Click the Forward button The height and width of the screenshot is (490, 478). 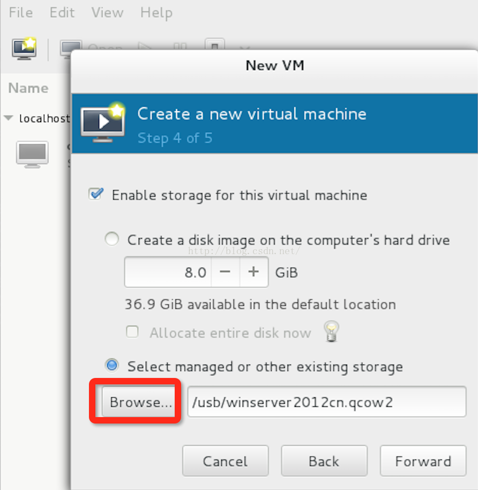[x=423, y=461]
